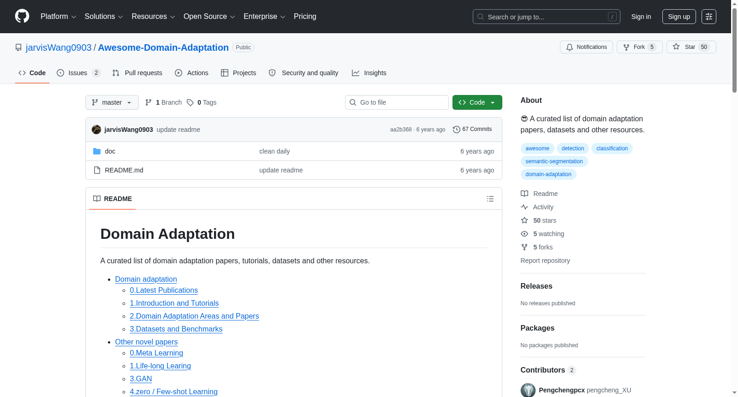Open the 0.Latest Publications link

tap(164, 290)
